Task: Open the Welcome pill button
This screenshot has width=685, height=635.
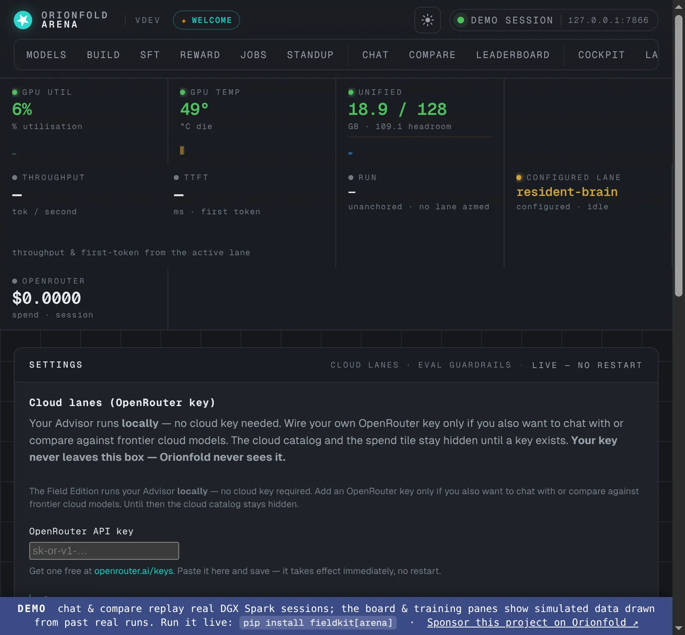Action: pos(206,20)
